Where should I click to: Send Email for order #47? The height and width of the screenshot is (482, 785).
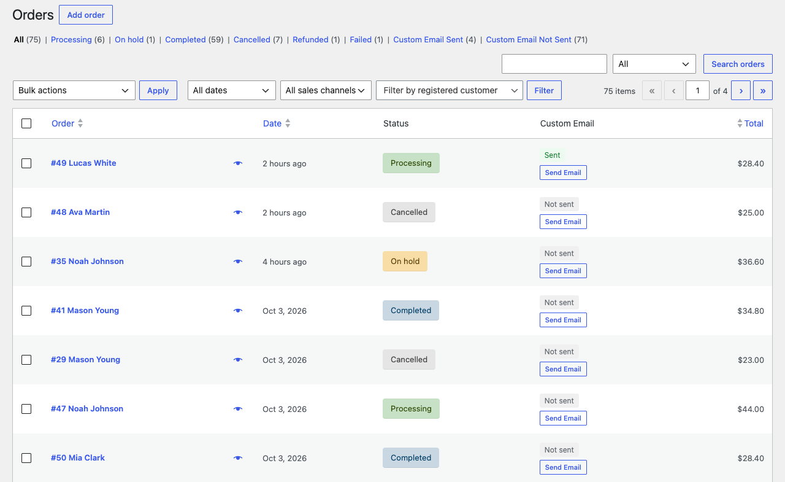coord(563,418)
